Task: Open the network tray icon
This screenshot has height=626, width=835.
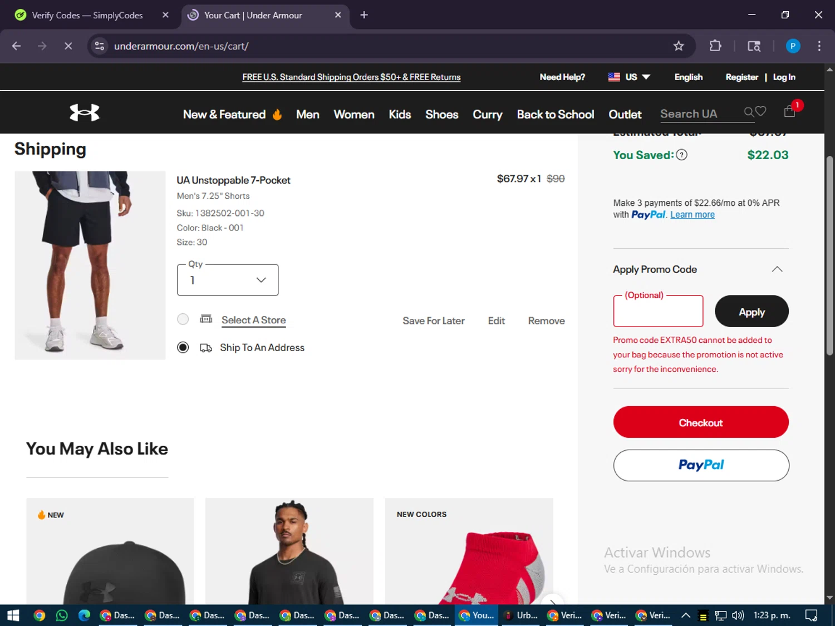Action: pyautogui.click(x=721, y=615)
